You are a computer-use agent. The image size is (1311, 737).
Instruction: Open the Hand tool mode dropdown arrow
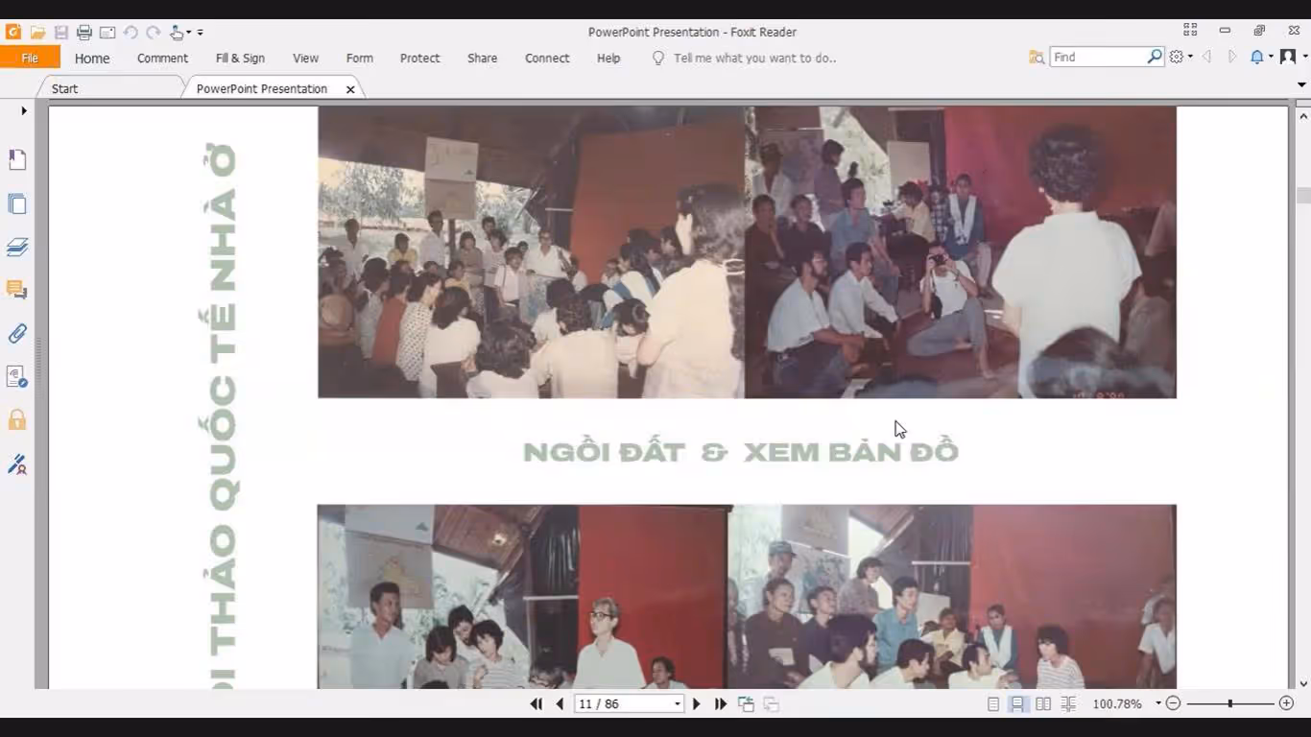coord(189,33)
